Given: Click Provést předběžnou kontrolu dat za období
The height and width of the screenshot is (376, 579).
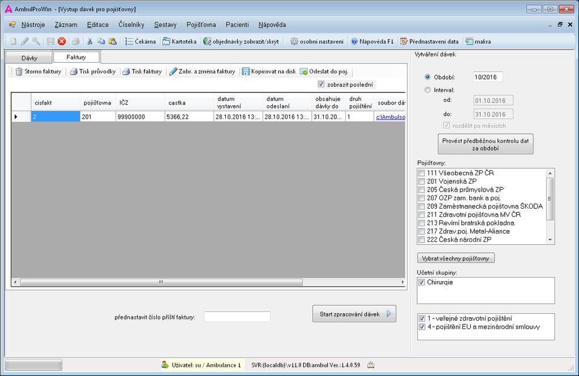Looking at the screenshot, I should point(485,144).
